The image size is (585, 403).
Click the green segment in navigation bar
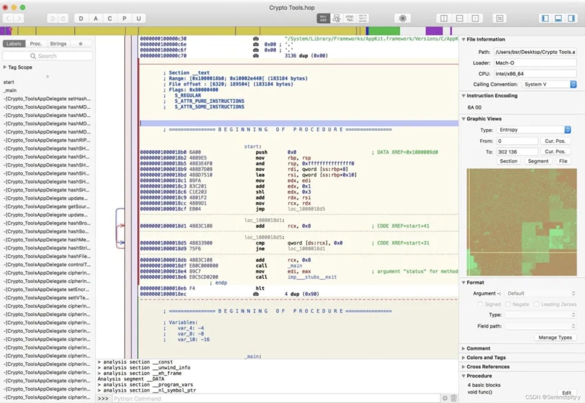pyautogui.click(x=384, y=30)
